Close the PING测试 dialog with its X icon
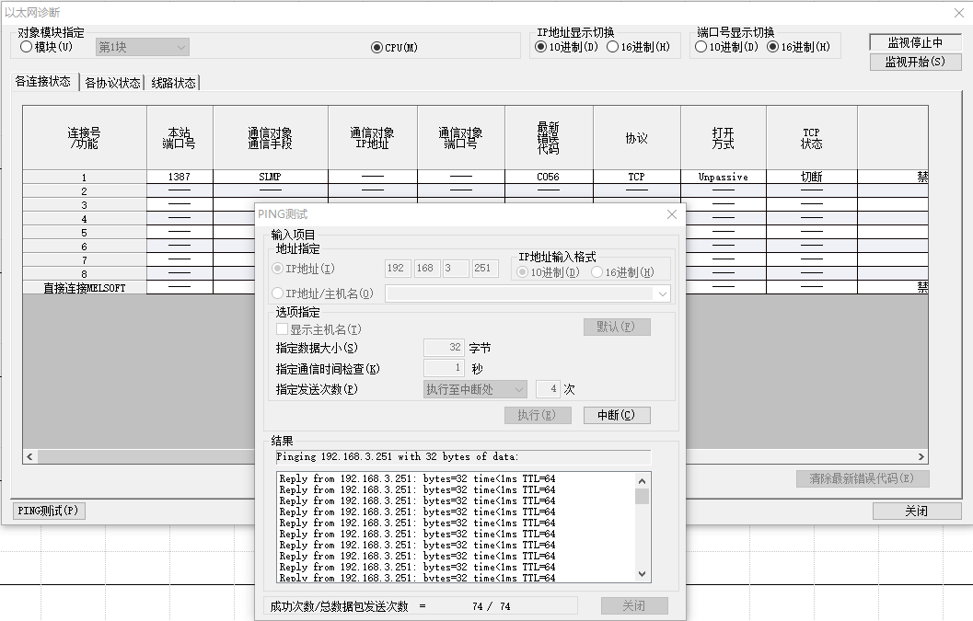 coord(672,214)
